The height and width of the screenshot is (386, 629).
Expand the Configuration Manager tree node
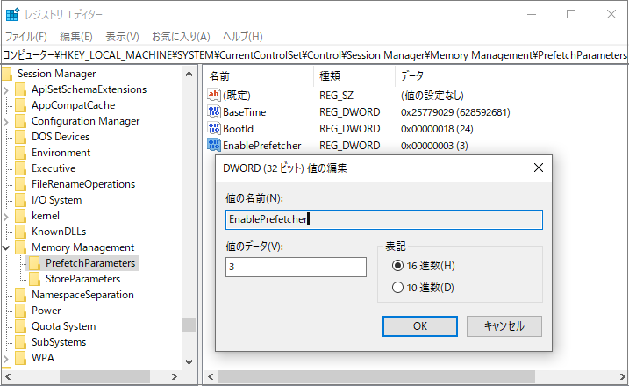tap(6, 121)
